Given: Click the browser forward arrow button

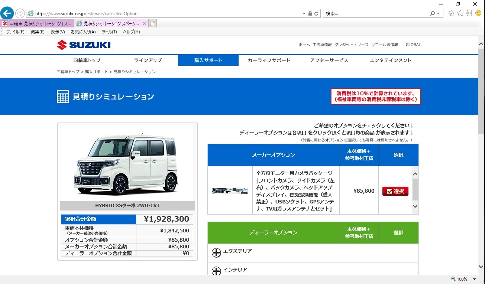Looking at the screenshot, I should click(20, 13).
